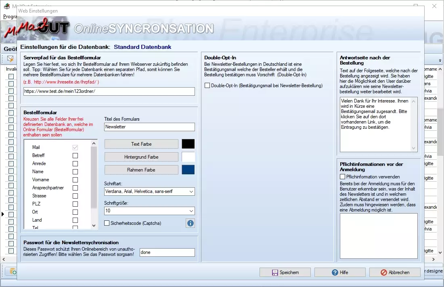Enable the Sicherheitscode (Captcha) checkbox
The height and width of the screenshot is (287, 444).
(107, 223)
